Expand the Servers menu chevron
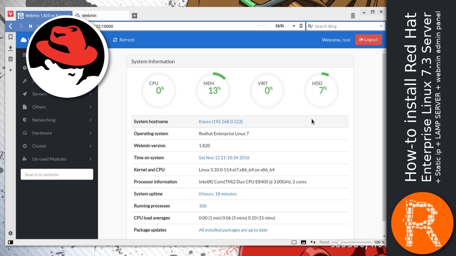 (x=90, y=94)
